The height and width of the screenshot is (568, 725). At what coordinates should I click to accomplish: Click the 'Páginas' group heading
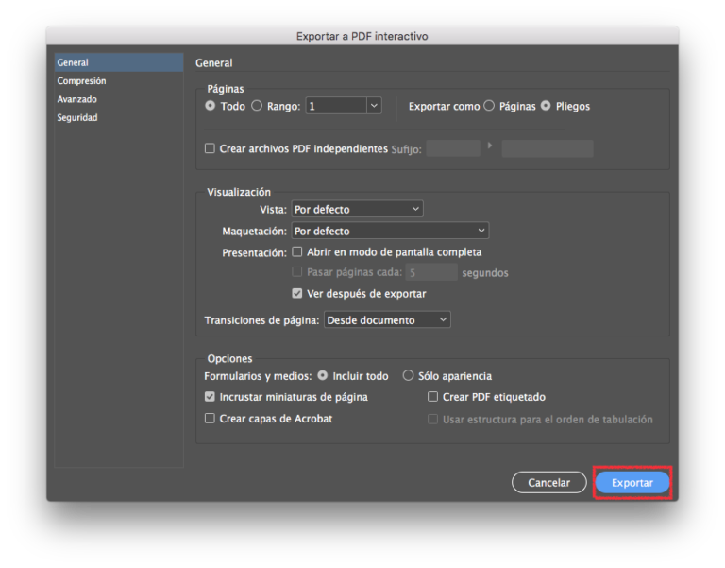(226, 89)
